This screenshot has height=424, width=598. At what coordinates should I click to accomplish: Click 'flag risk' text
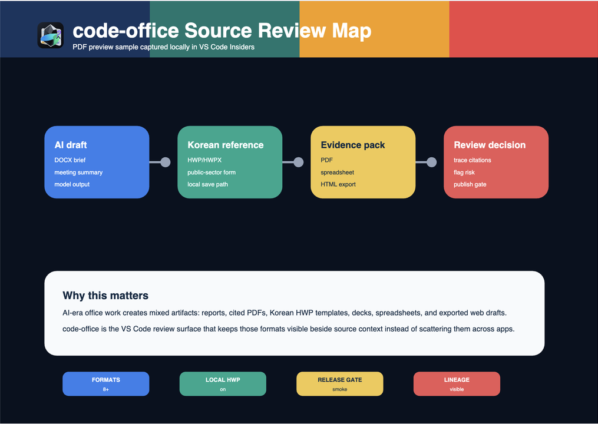[x=464, y=173]
